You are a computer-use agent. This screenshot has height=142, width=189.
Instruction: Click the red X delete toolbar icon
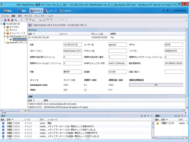pyautogui.click(x=9, y=20)
